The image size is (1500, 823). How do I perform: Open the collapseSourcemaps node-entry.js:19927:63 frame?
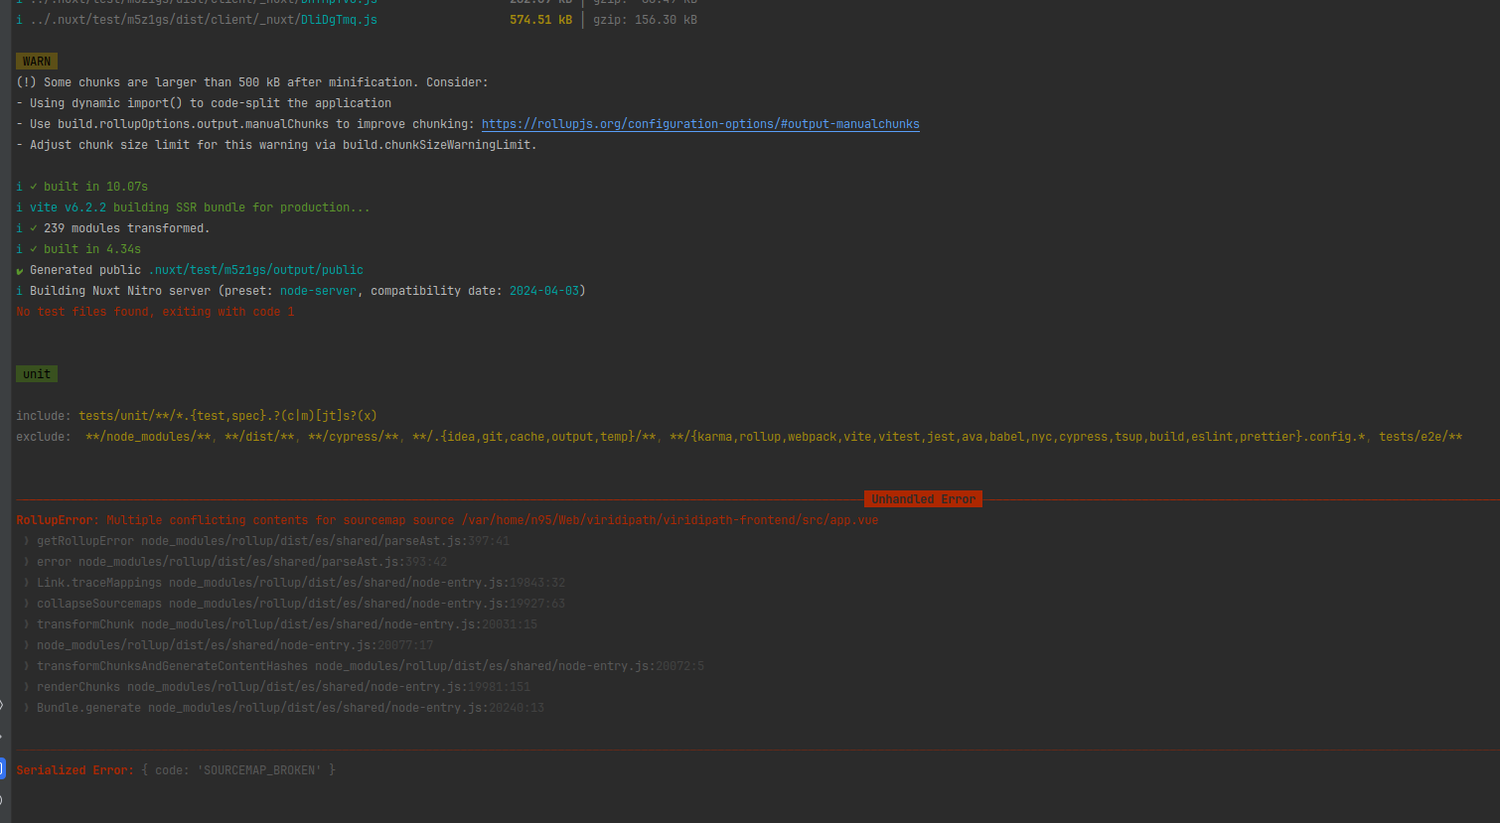click(x=301, y=604)
